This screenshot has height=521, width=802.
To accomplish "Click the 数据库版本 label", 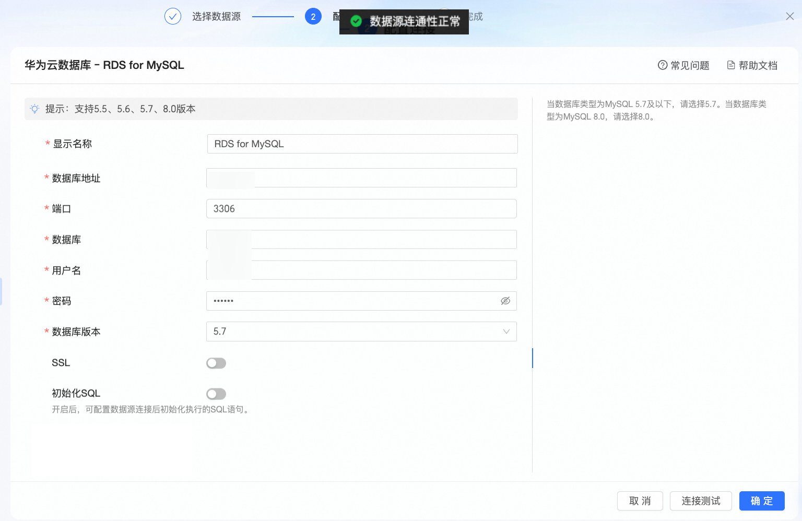I will 76,332.
